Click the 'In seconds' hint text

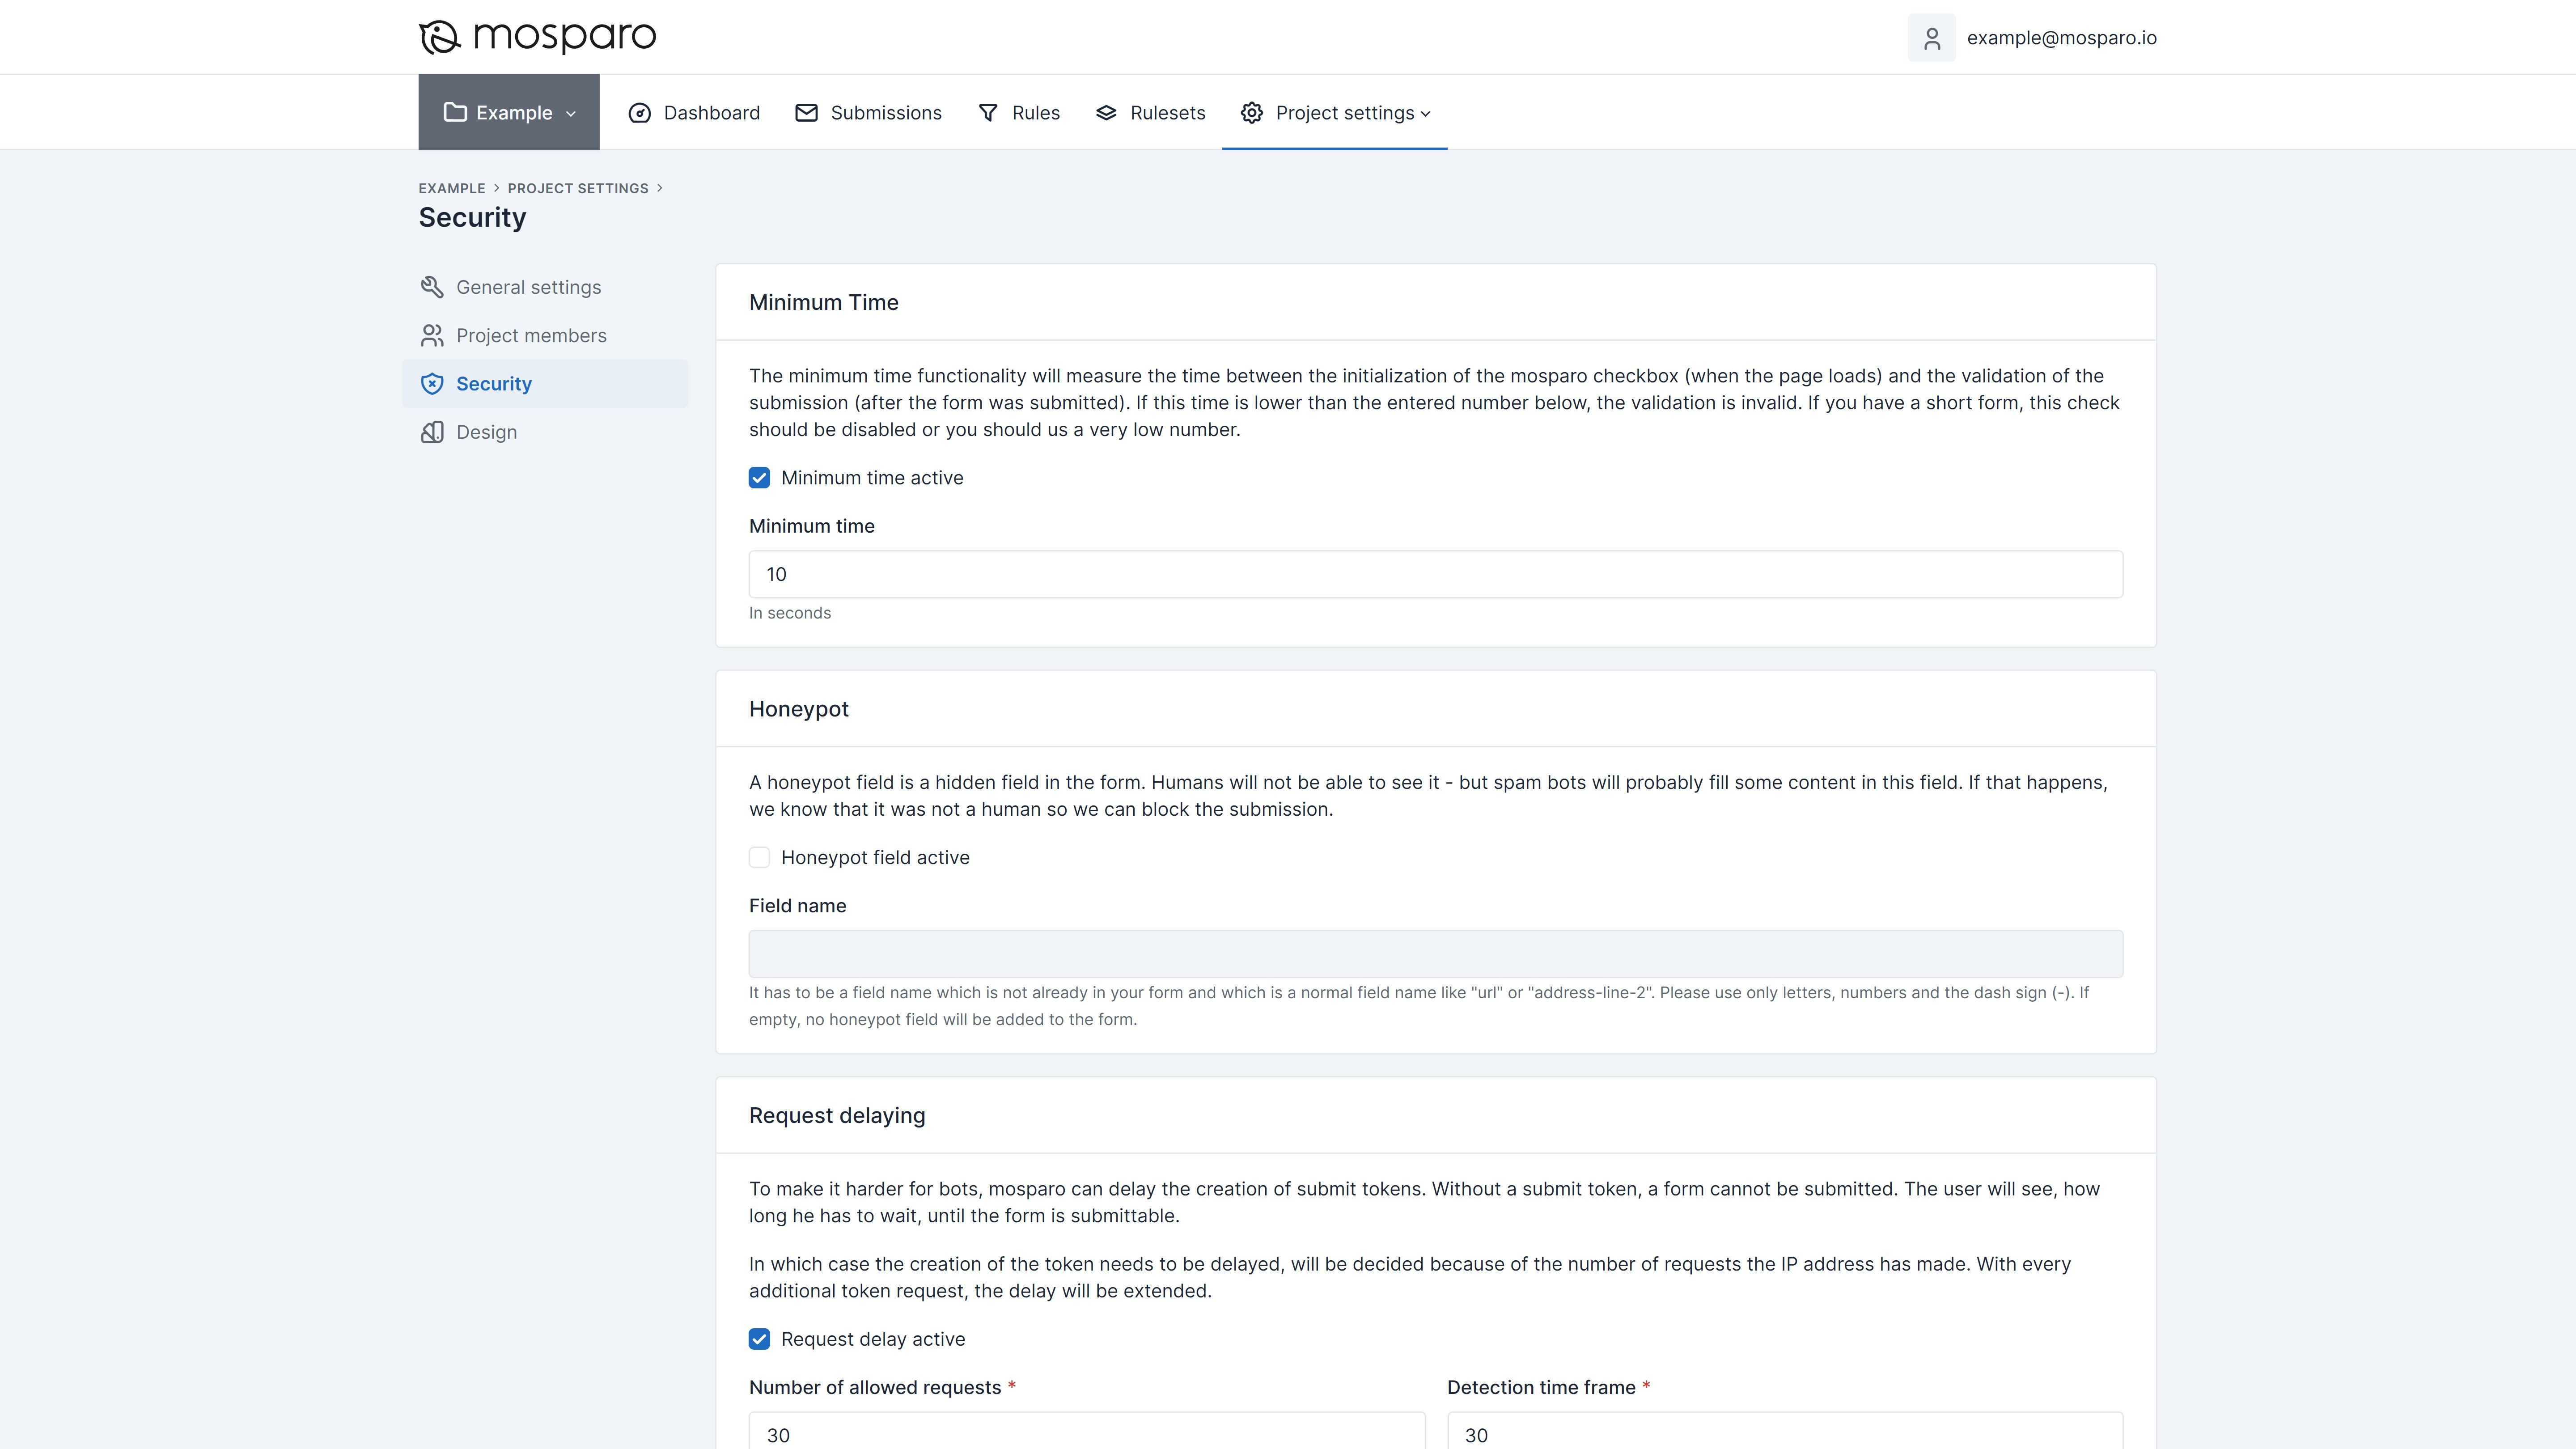point(790,613)
